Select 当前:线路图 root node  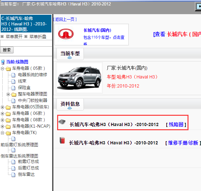coord(17,62)
